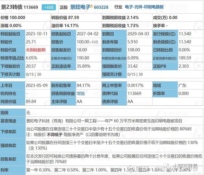Click the 回售税前收益 label cell
204x175 pixels.
pyautogui.click(x=63, y=94)
